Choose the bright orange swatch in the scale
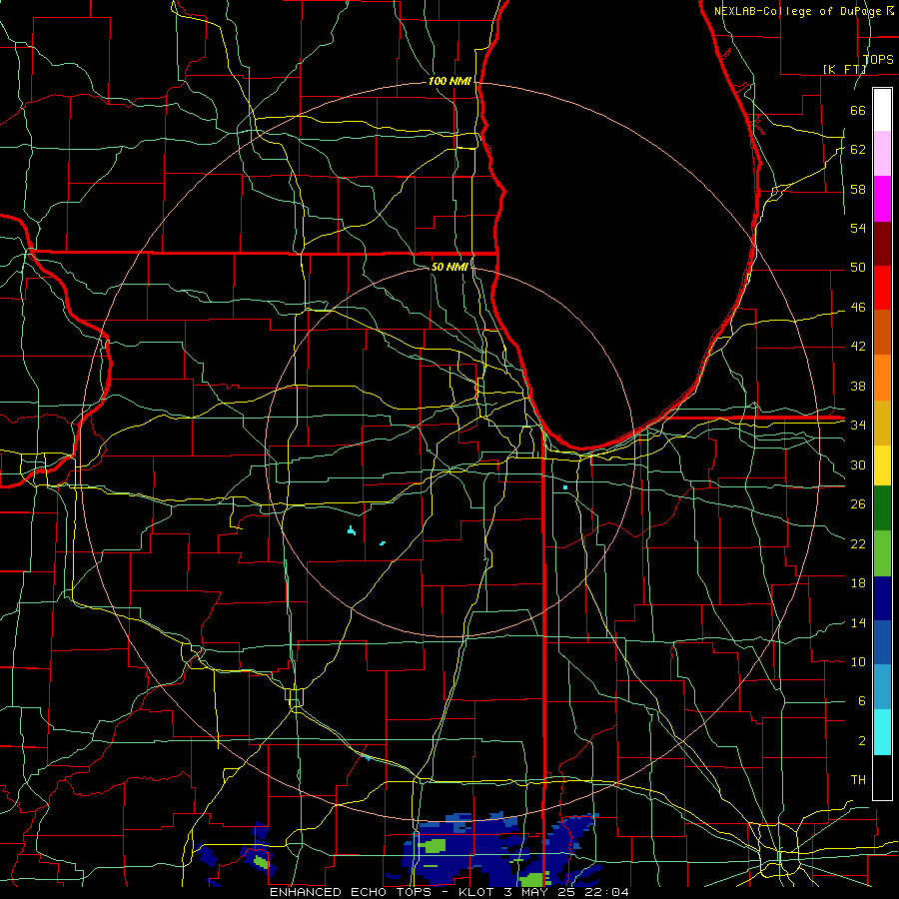899x899 pixels. point(882,378)
